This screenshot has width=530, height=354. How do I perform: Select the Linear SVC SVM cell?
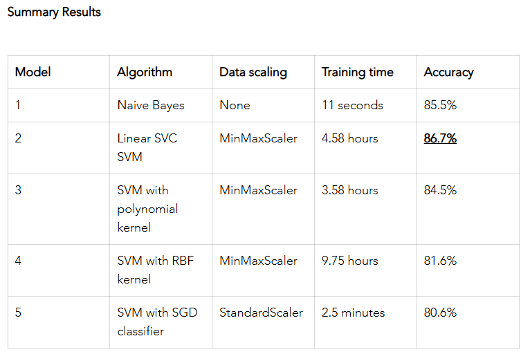pyautogui.click(x=147, y=147)
